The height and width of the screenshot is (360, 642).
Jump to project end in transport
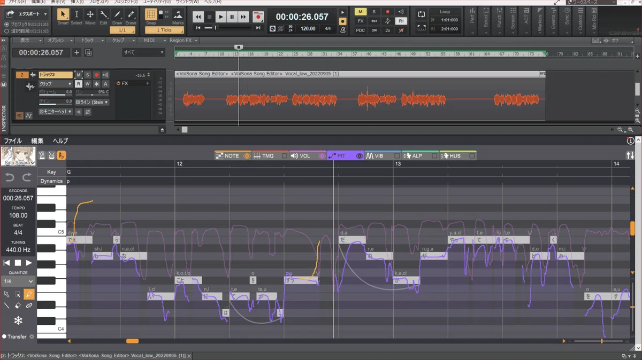tap(258, 28)
